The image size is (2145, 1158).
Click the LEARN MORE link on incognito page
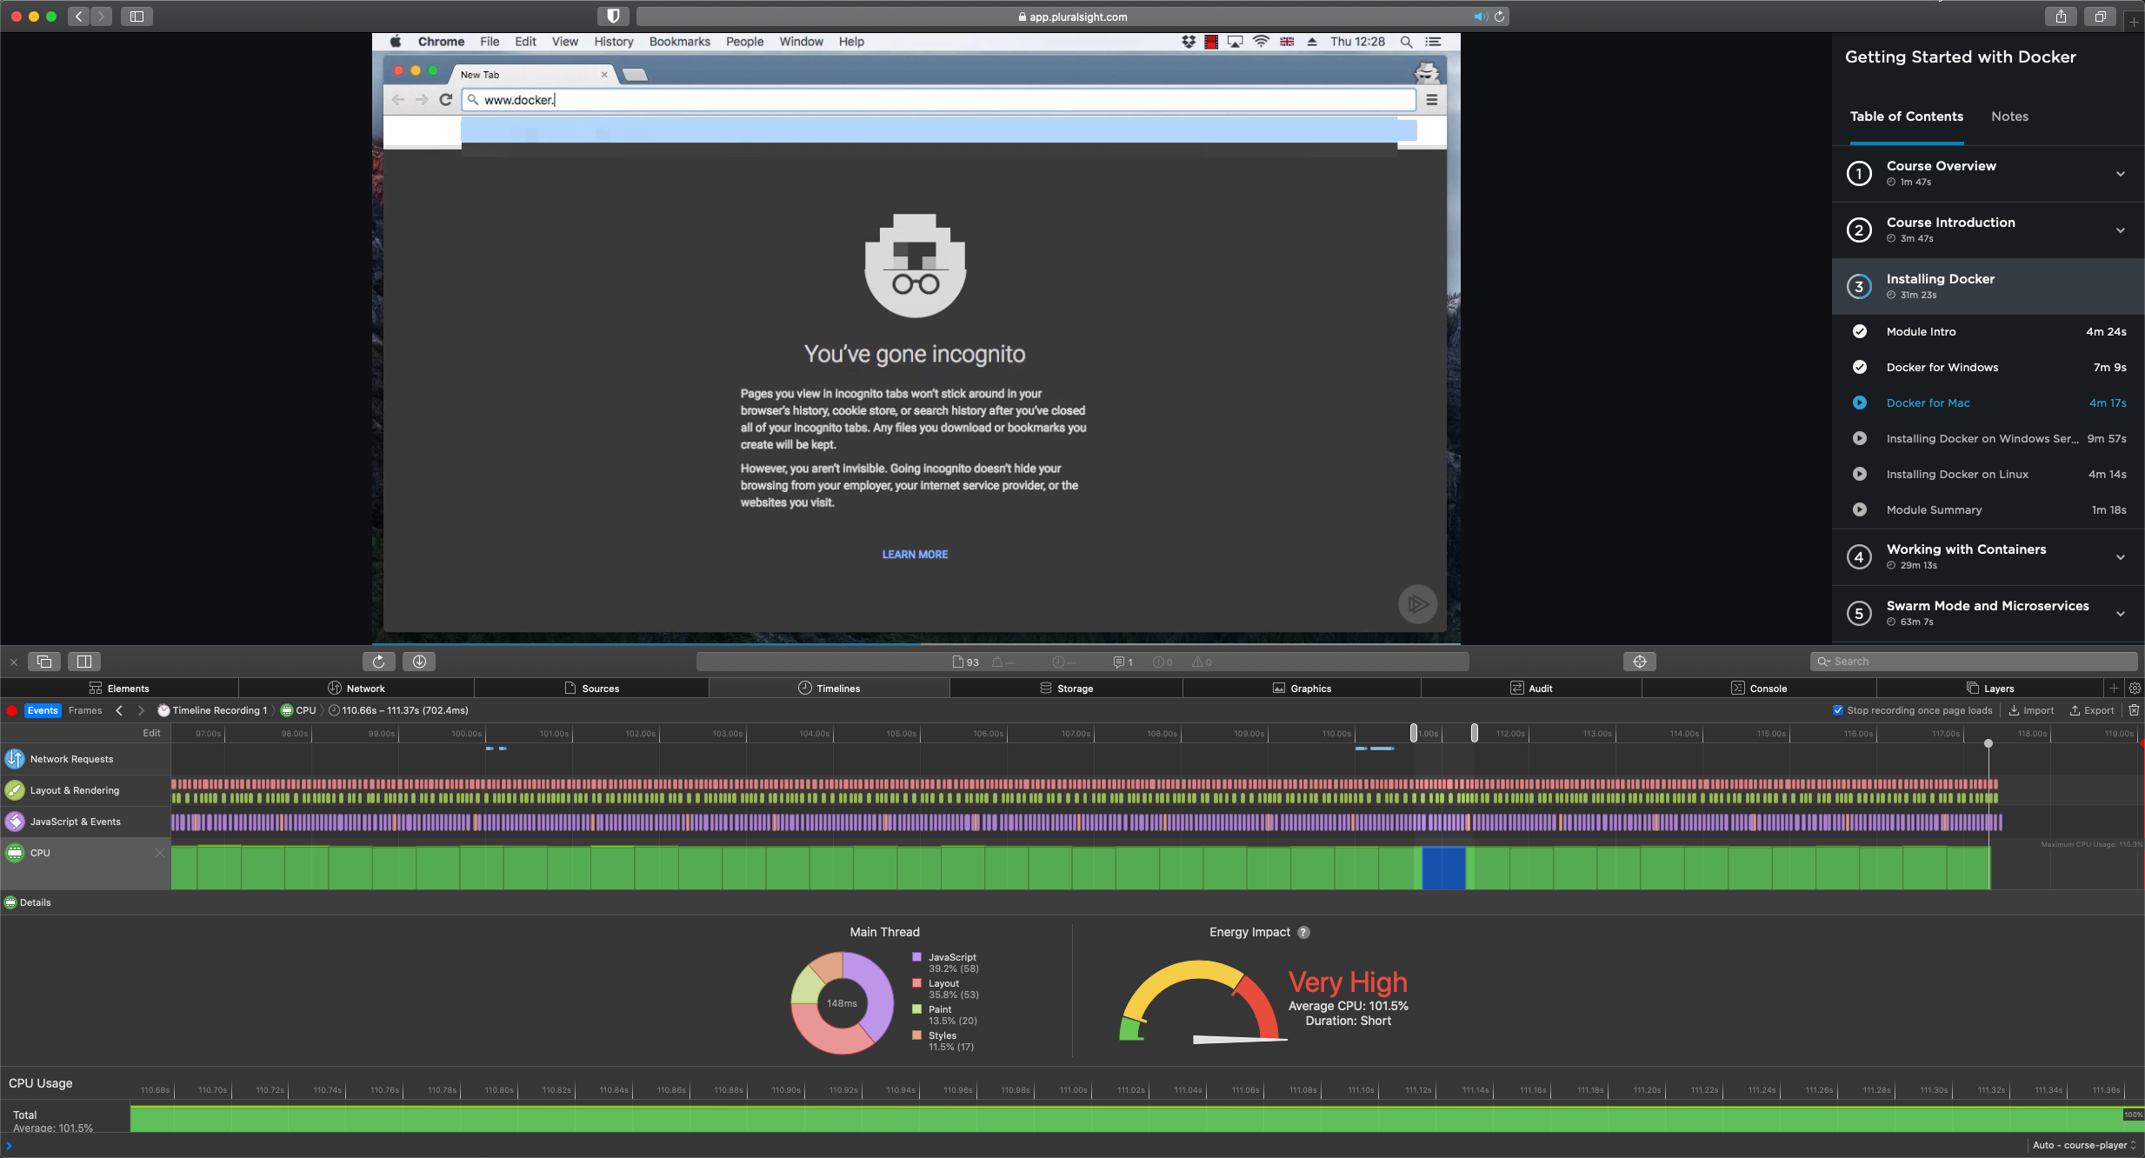914,554
